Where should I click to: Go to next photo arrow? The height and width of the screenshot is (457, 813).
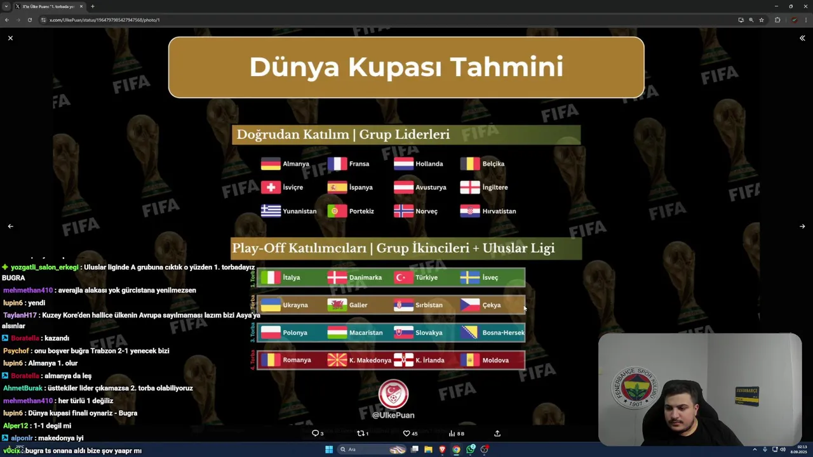click(x=802, y=226)
